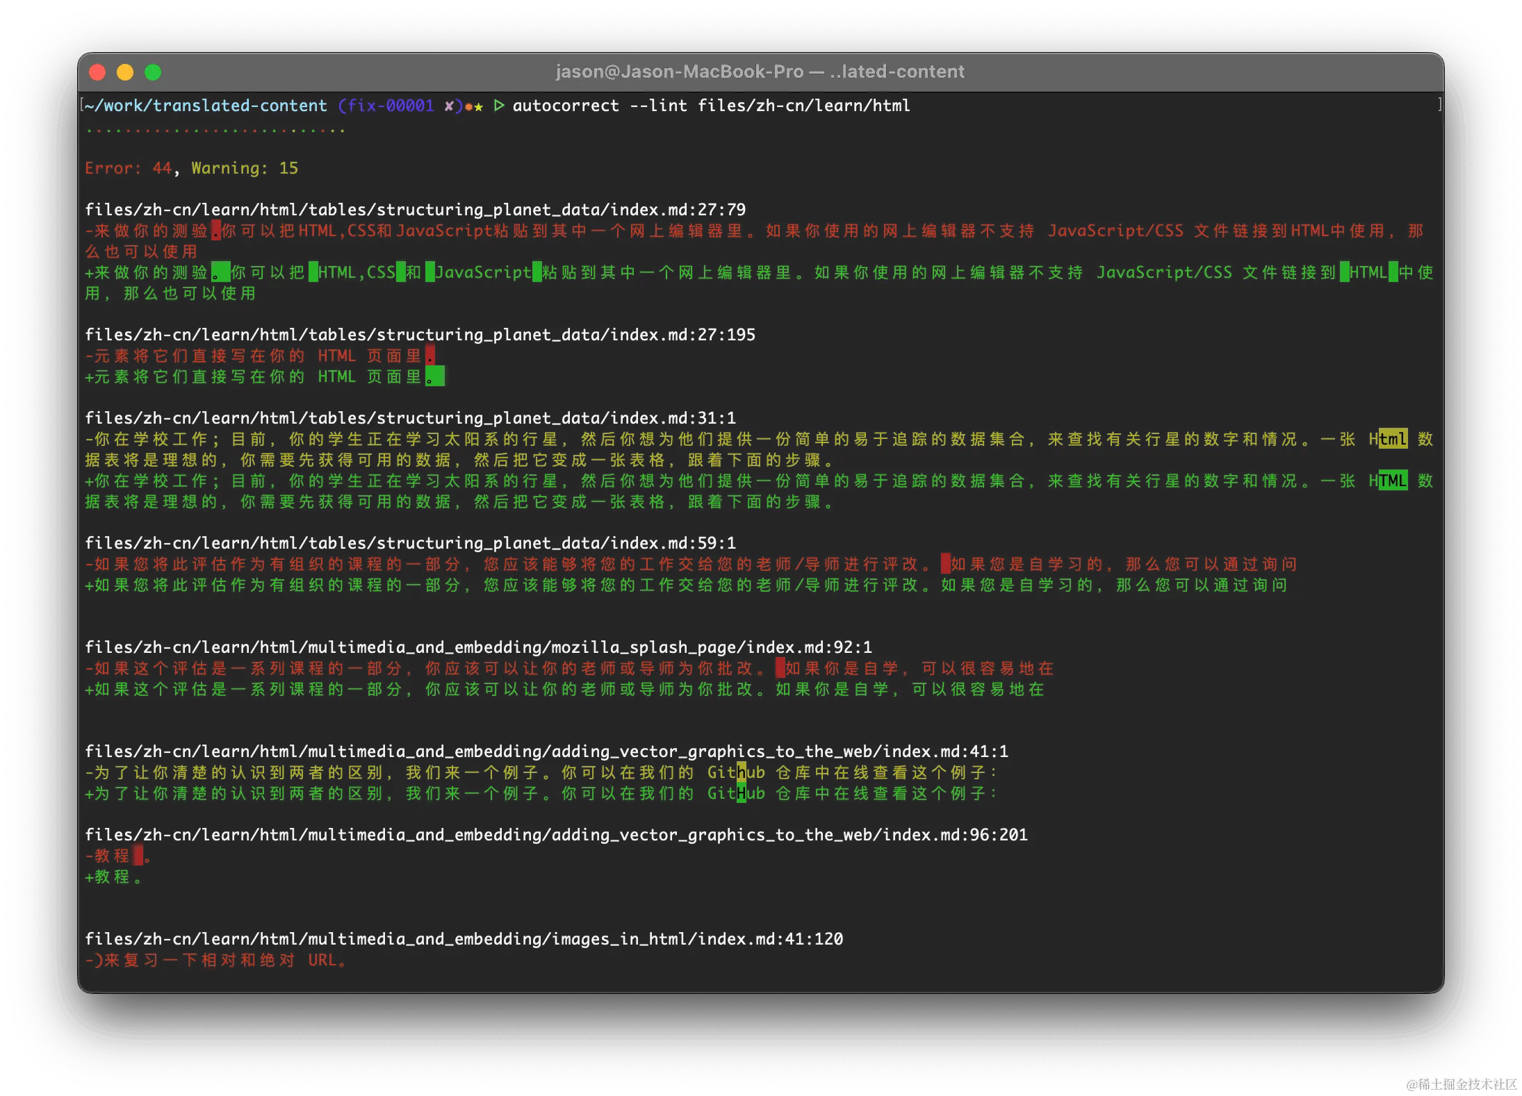Click the index.md:59:1 file path line
Viewport: 1522px width, 1096px height.
point(410,543)
